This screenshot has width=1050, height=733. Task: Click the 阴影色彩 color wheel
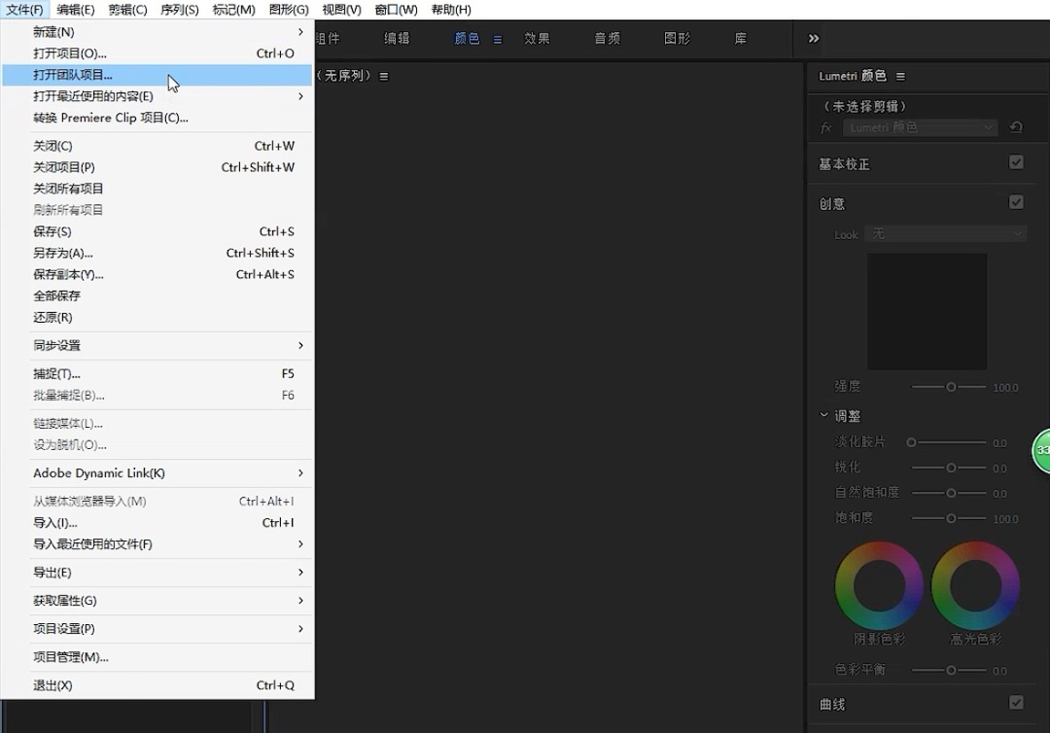tap(879, 586)
